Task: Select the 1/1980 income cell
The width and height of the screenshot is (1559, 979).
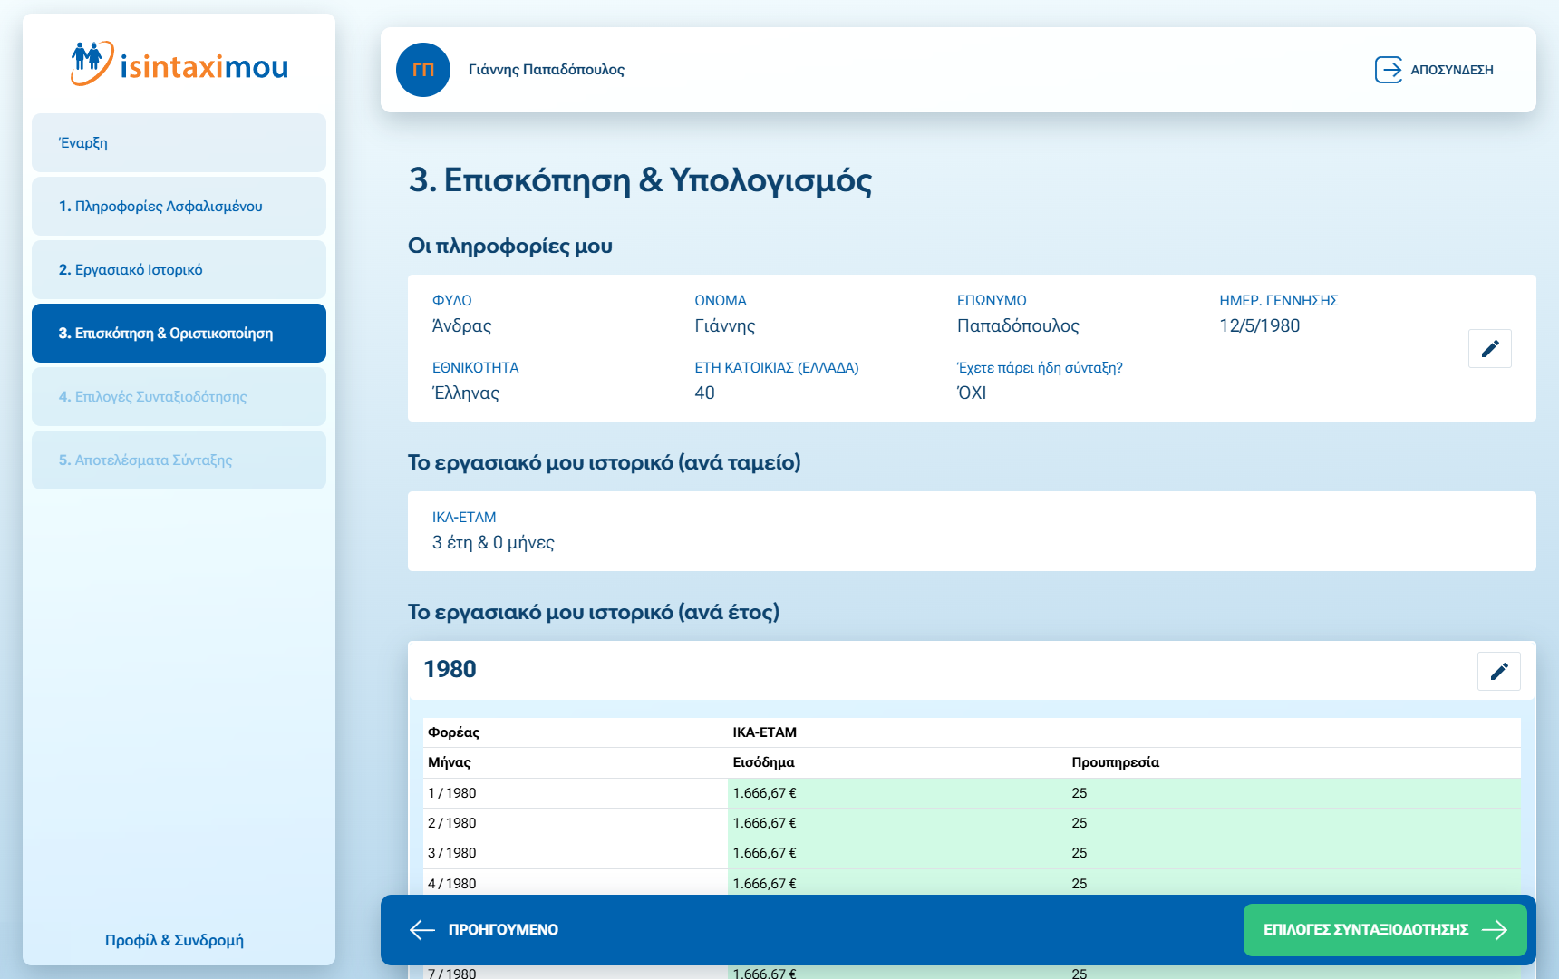Action: click(x=764, y=793)
